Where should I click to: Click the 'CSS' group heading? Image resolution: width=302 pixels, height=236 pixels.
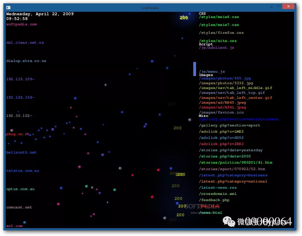coord(202,14)
